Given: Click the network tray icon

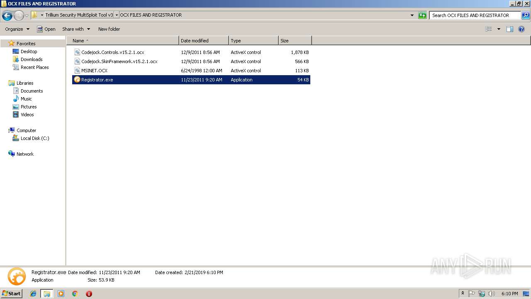Looking at the screenshot, I should click(482, 294).
